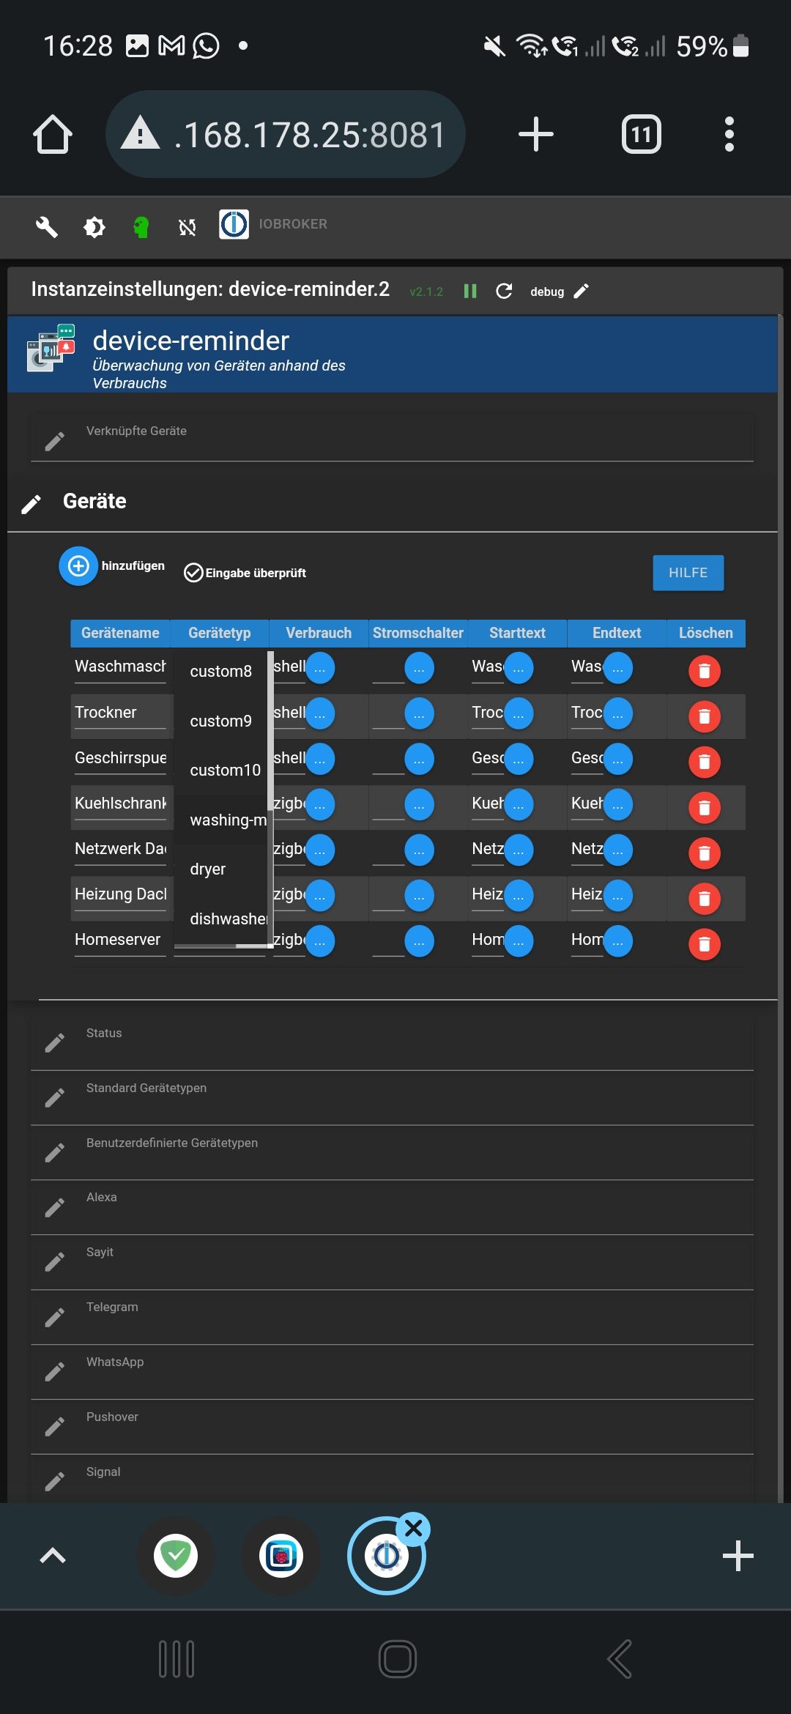Image resolution: width=791 pixels, height=1714 pixels.
Task: Open Starttext picker for Waschmaschine row
Action: pyautogui.click(x=519, y=668)
